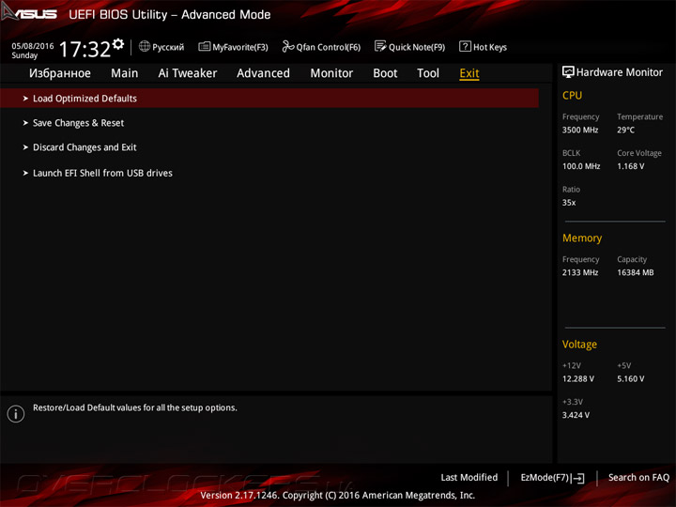676x507 pixels.
Task: Expand the Discard Changes and Exit arrow
Action: (25, 147)
